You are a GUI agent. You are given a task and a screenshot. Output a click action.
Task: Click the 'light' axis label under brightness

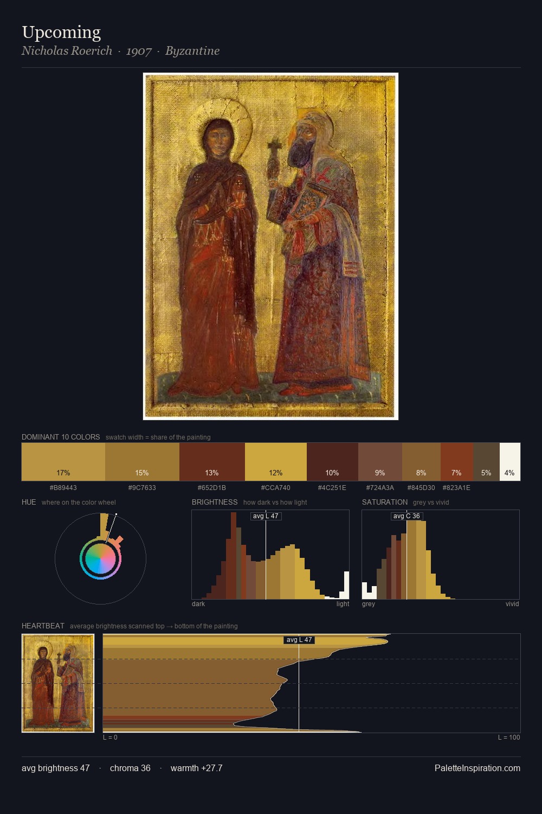point(343,604)
